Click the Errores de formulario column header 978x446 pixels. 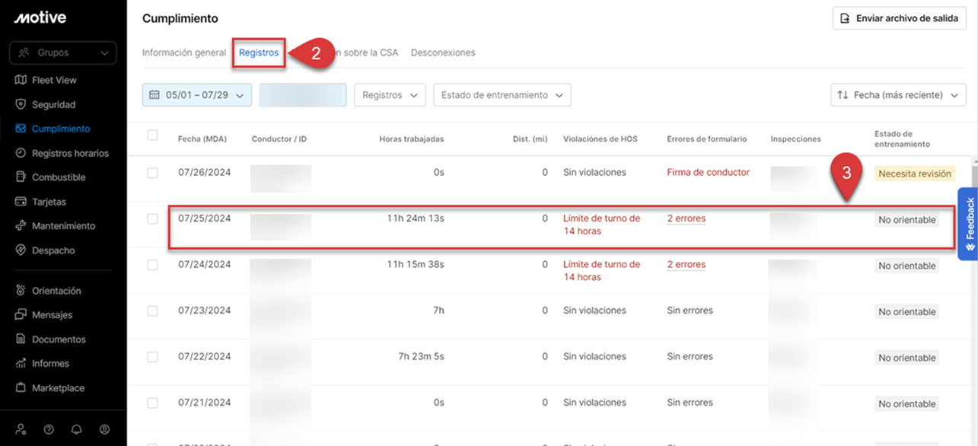pyautogui.click(x=707, y=139)
